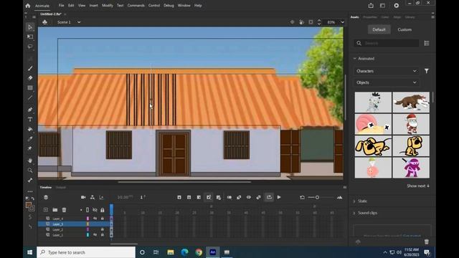Select the Text tool
The width and height of the screenshot is (459, 258).
[x=30, y=120]
